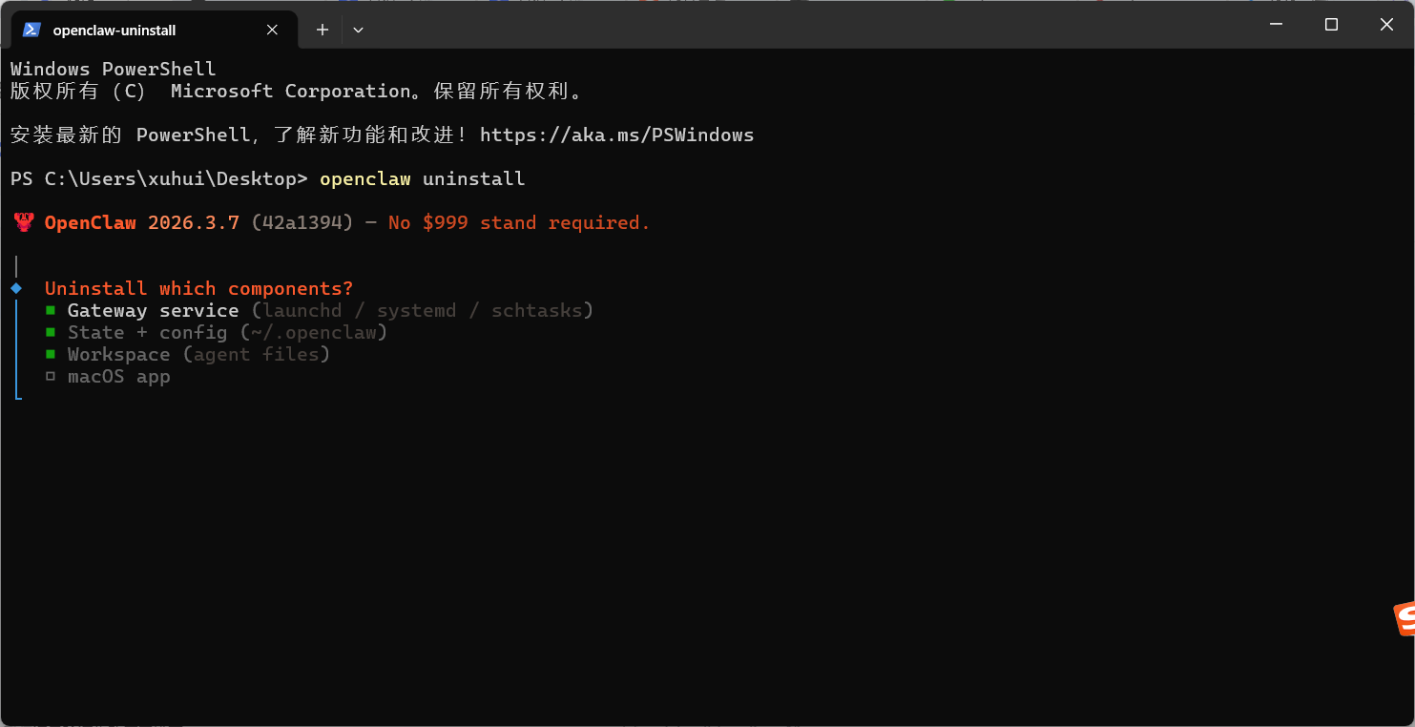The width and height of the screenshot is (1415, 727).
Task: Open a new terminal tab
Action: point(323,30)
